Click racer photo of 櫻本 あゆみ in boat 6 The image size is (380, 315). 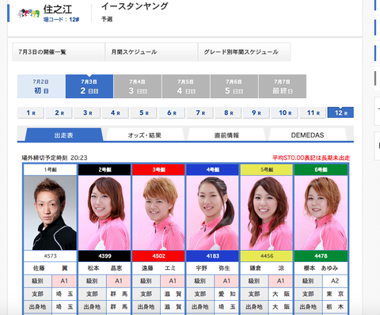click(x=321, y=213)
